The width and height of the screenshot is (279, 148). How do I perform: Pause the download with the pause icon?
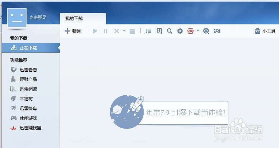[x=106, y=31]
